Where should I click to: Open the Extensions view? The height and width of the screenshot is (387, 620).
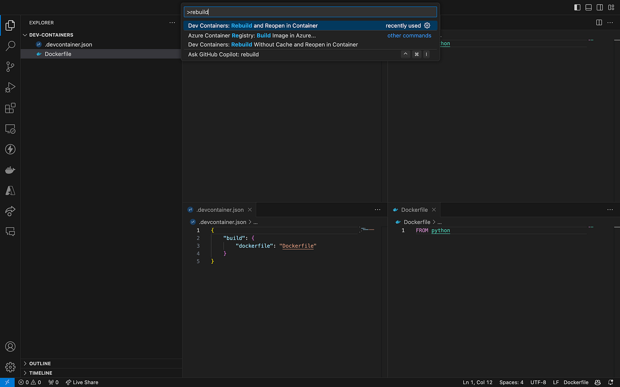pyautogui.click(x=10, y=108)
